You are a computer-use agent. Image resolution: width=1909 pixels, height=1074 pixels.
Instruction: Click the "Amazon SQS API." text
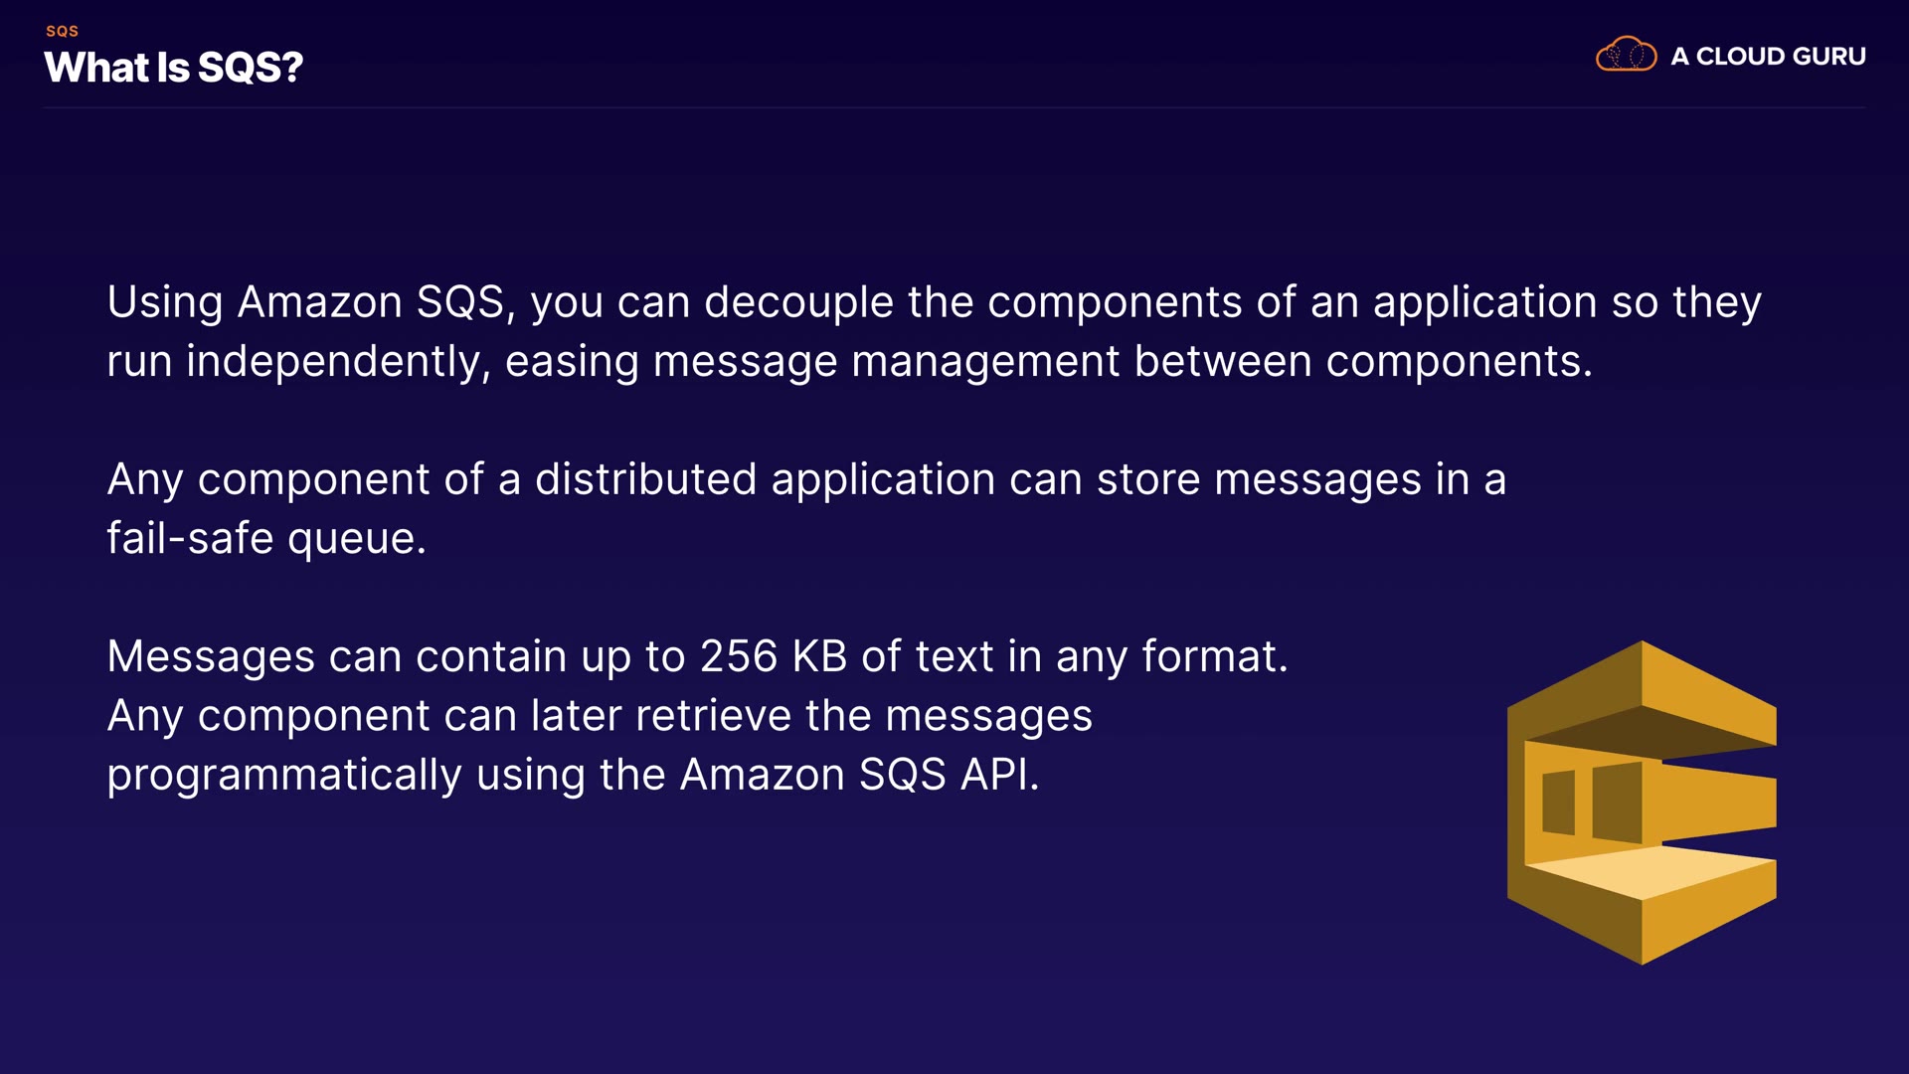point(859,775)
